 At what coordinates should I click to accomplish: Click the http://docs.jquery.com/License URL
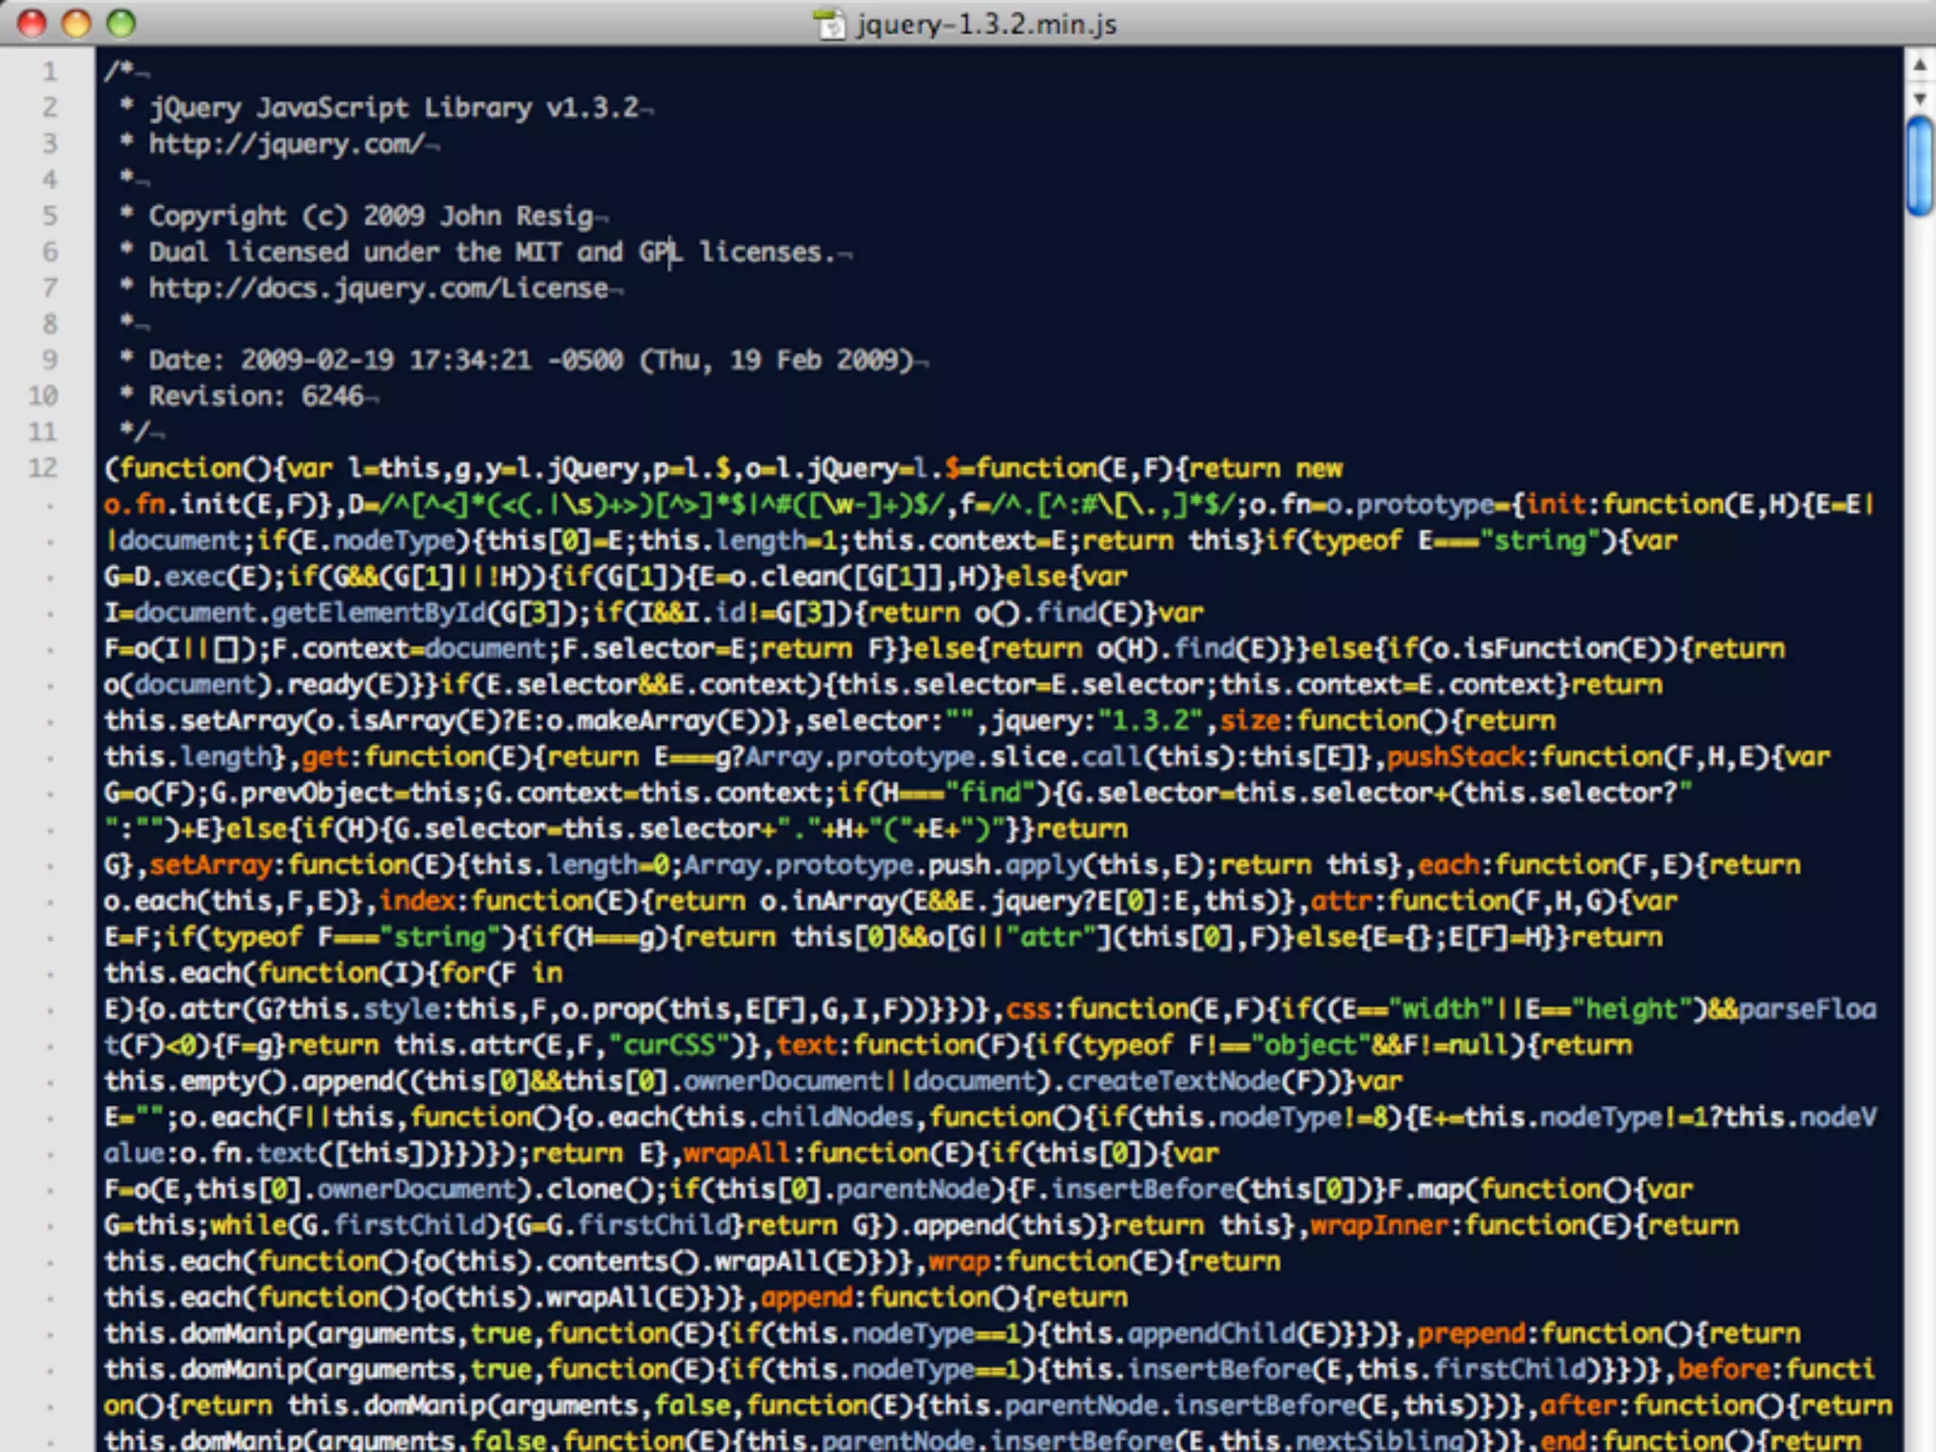click(378, 288)
